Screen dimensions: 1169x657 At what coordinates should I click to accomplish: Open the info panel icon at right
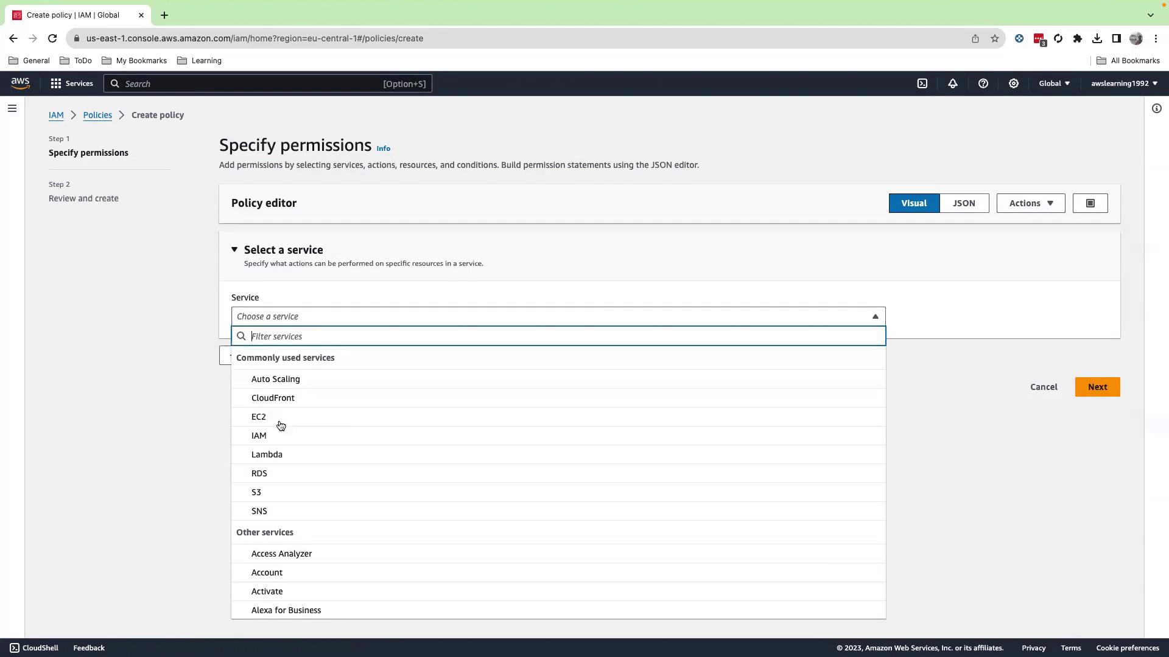pyautogui.click(x=1156, y=109)
